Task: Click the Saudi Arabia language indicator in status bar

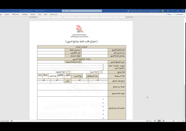Action: click(x=4, y=121)
